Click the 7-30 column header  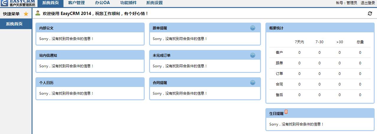click(319, 42)
